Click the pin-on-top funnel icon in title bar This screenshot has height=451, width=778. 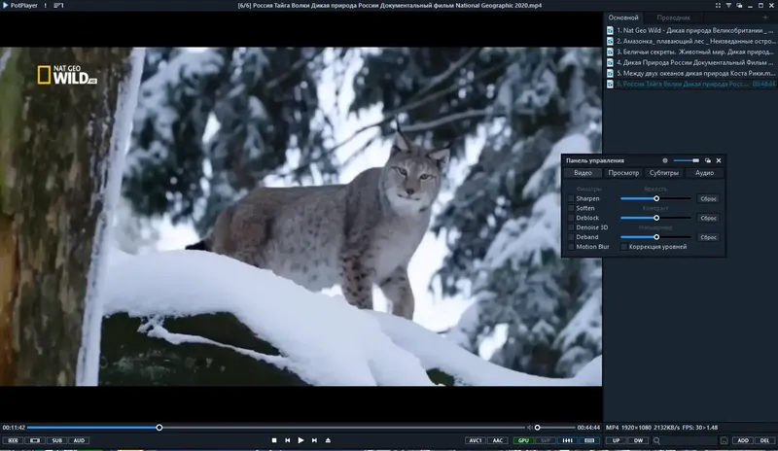(x=728, y=6)
